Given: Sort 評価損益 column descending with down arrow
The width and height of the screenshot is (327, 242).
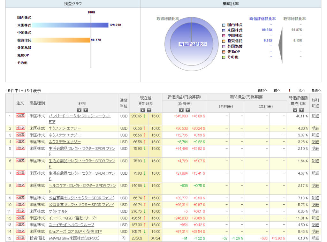Looking at the screenshot, I should [187, 110].
